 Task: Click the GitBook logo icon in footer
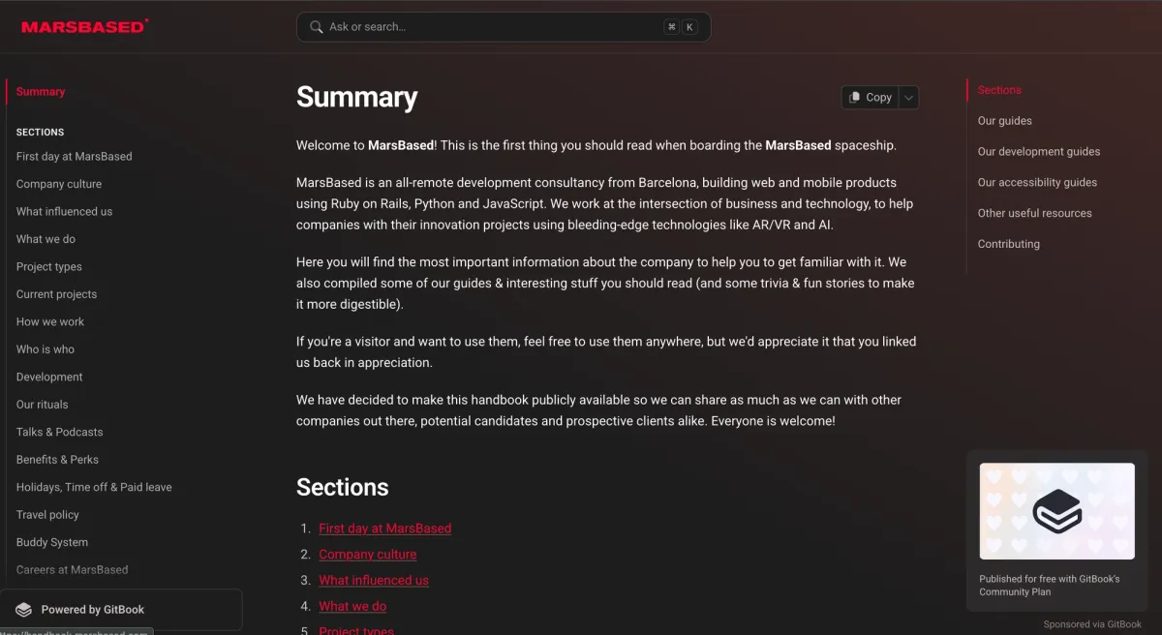24,610
